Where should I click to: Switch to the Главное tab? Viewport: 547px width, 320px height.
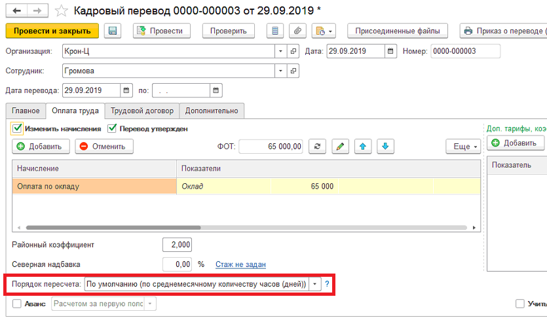[x=26, y=111]
